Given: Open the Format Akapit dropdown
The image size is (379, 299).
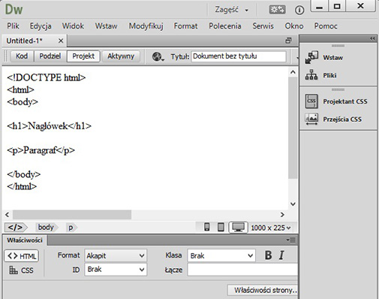Looking at the screenshot, I should coord(116,255).
